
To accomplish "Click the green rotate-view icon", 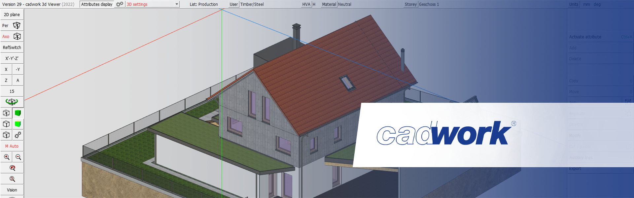I will coord(12,102).
